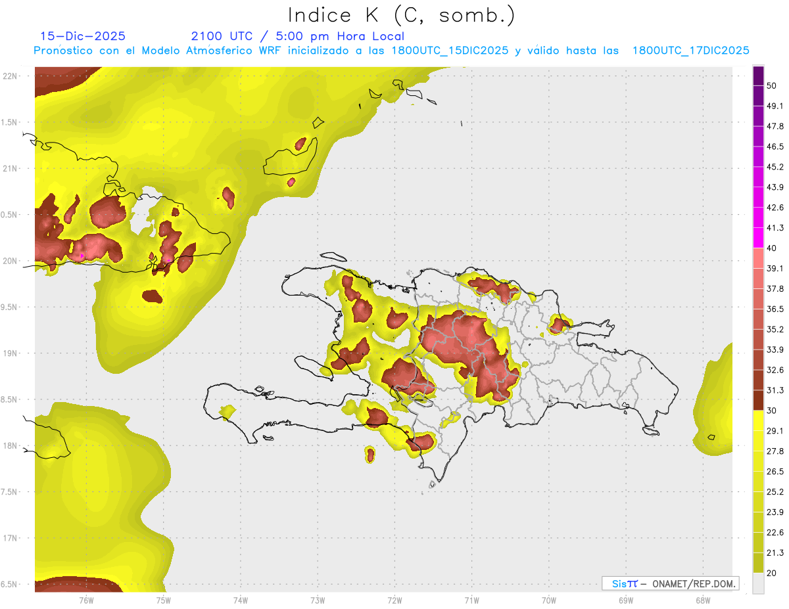The image size is (789, 609).
Task: Click the color bar value 26.5
Action: [x=775, y=472]
